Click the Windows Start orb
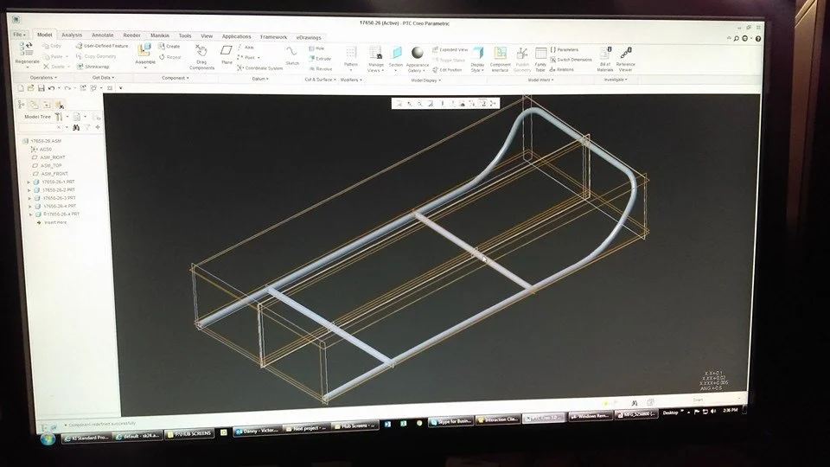This screenshot has height=467, width=830. click(47, 439)
